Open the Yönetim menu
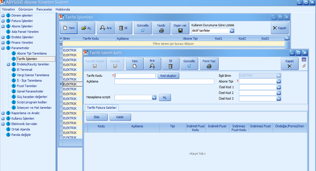The image size is (316, 171). pos(8,9)
